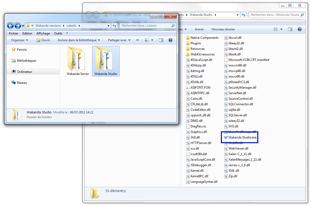311x206 pixels.
Task: Open the Affichage menu
Action: pyautogui.click(x=43, y=33)
